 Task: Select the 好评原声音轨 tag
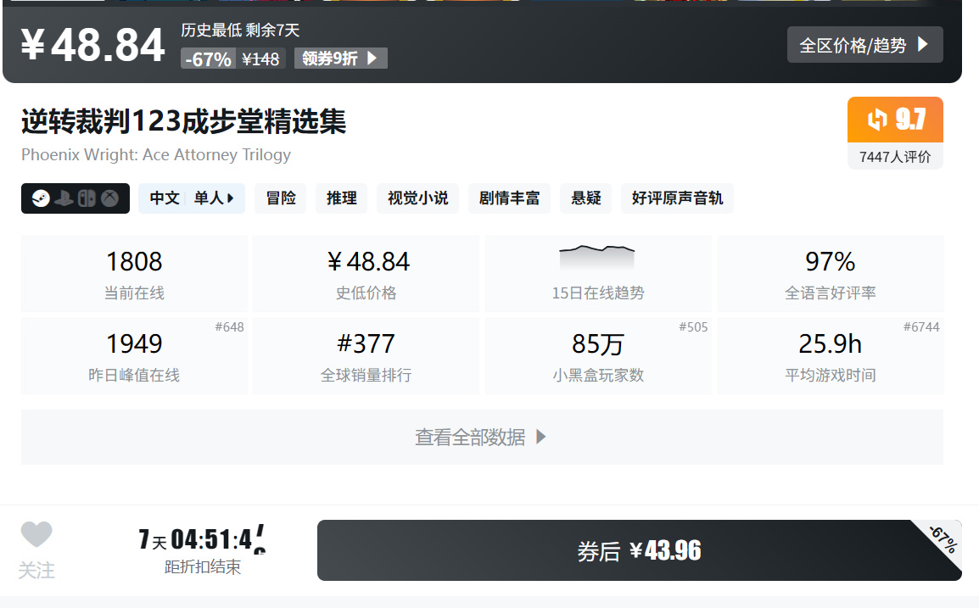677,198
